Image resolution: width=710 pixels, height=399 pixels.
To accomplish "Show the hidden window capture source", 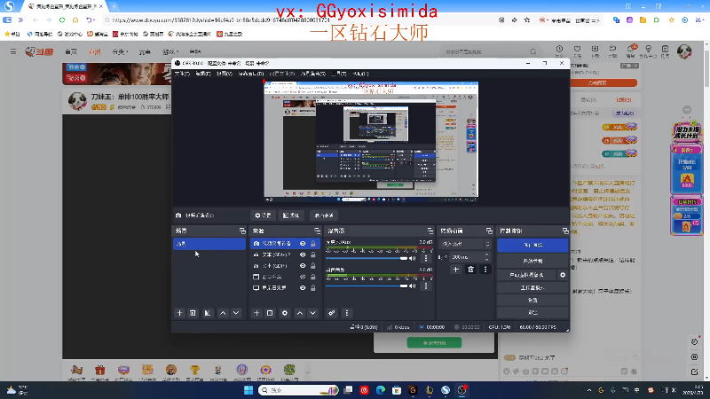I will click(303, 277).
